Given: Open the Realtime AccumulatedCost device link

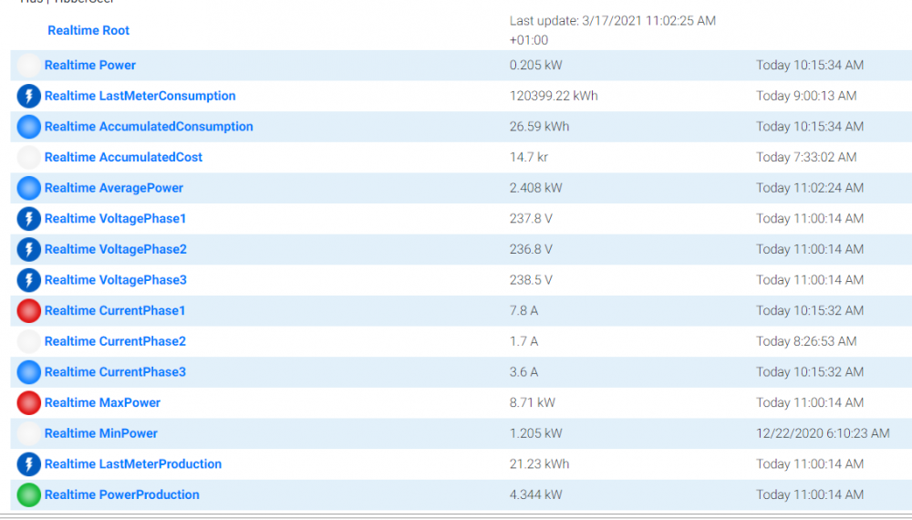Looking at the screenshot, I should [x=123, y=157].
